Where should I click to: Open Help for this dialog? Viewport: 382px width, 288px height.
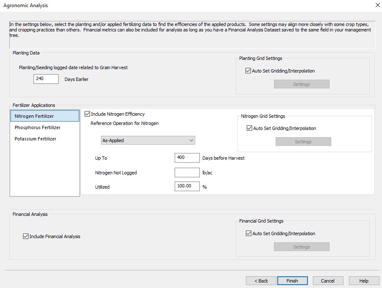coord(364,281)
